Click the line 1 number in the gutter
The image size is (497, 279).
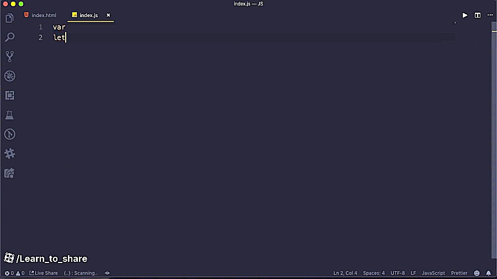40,27
